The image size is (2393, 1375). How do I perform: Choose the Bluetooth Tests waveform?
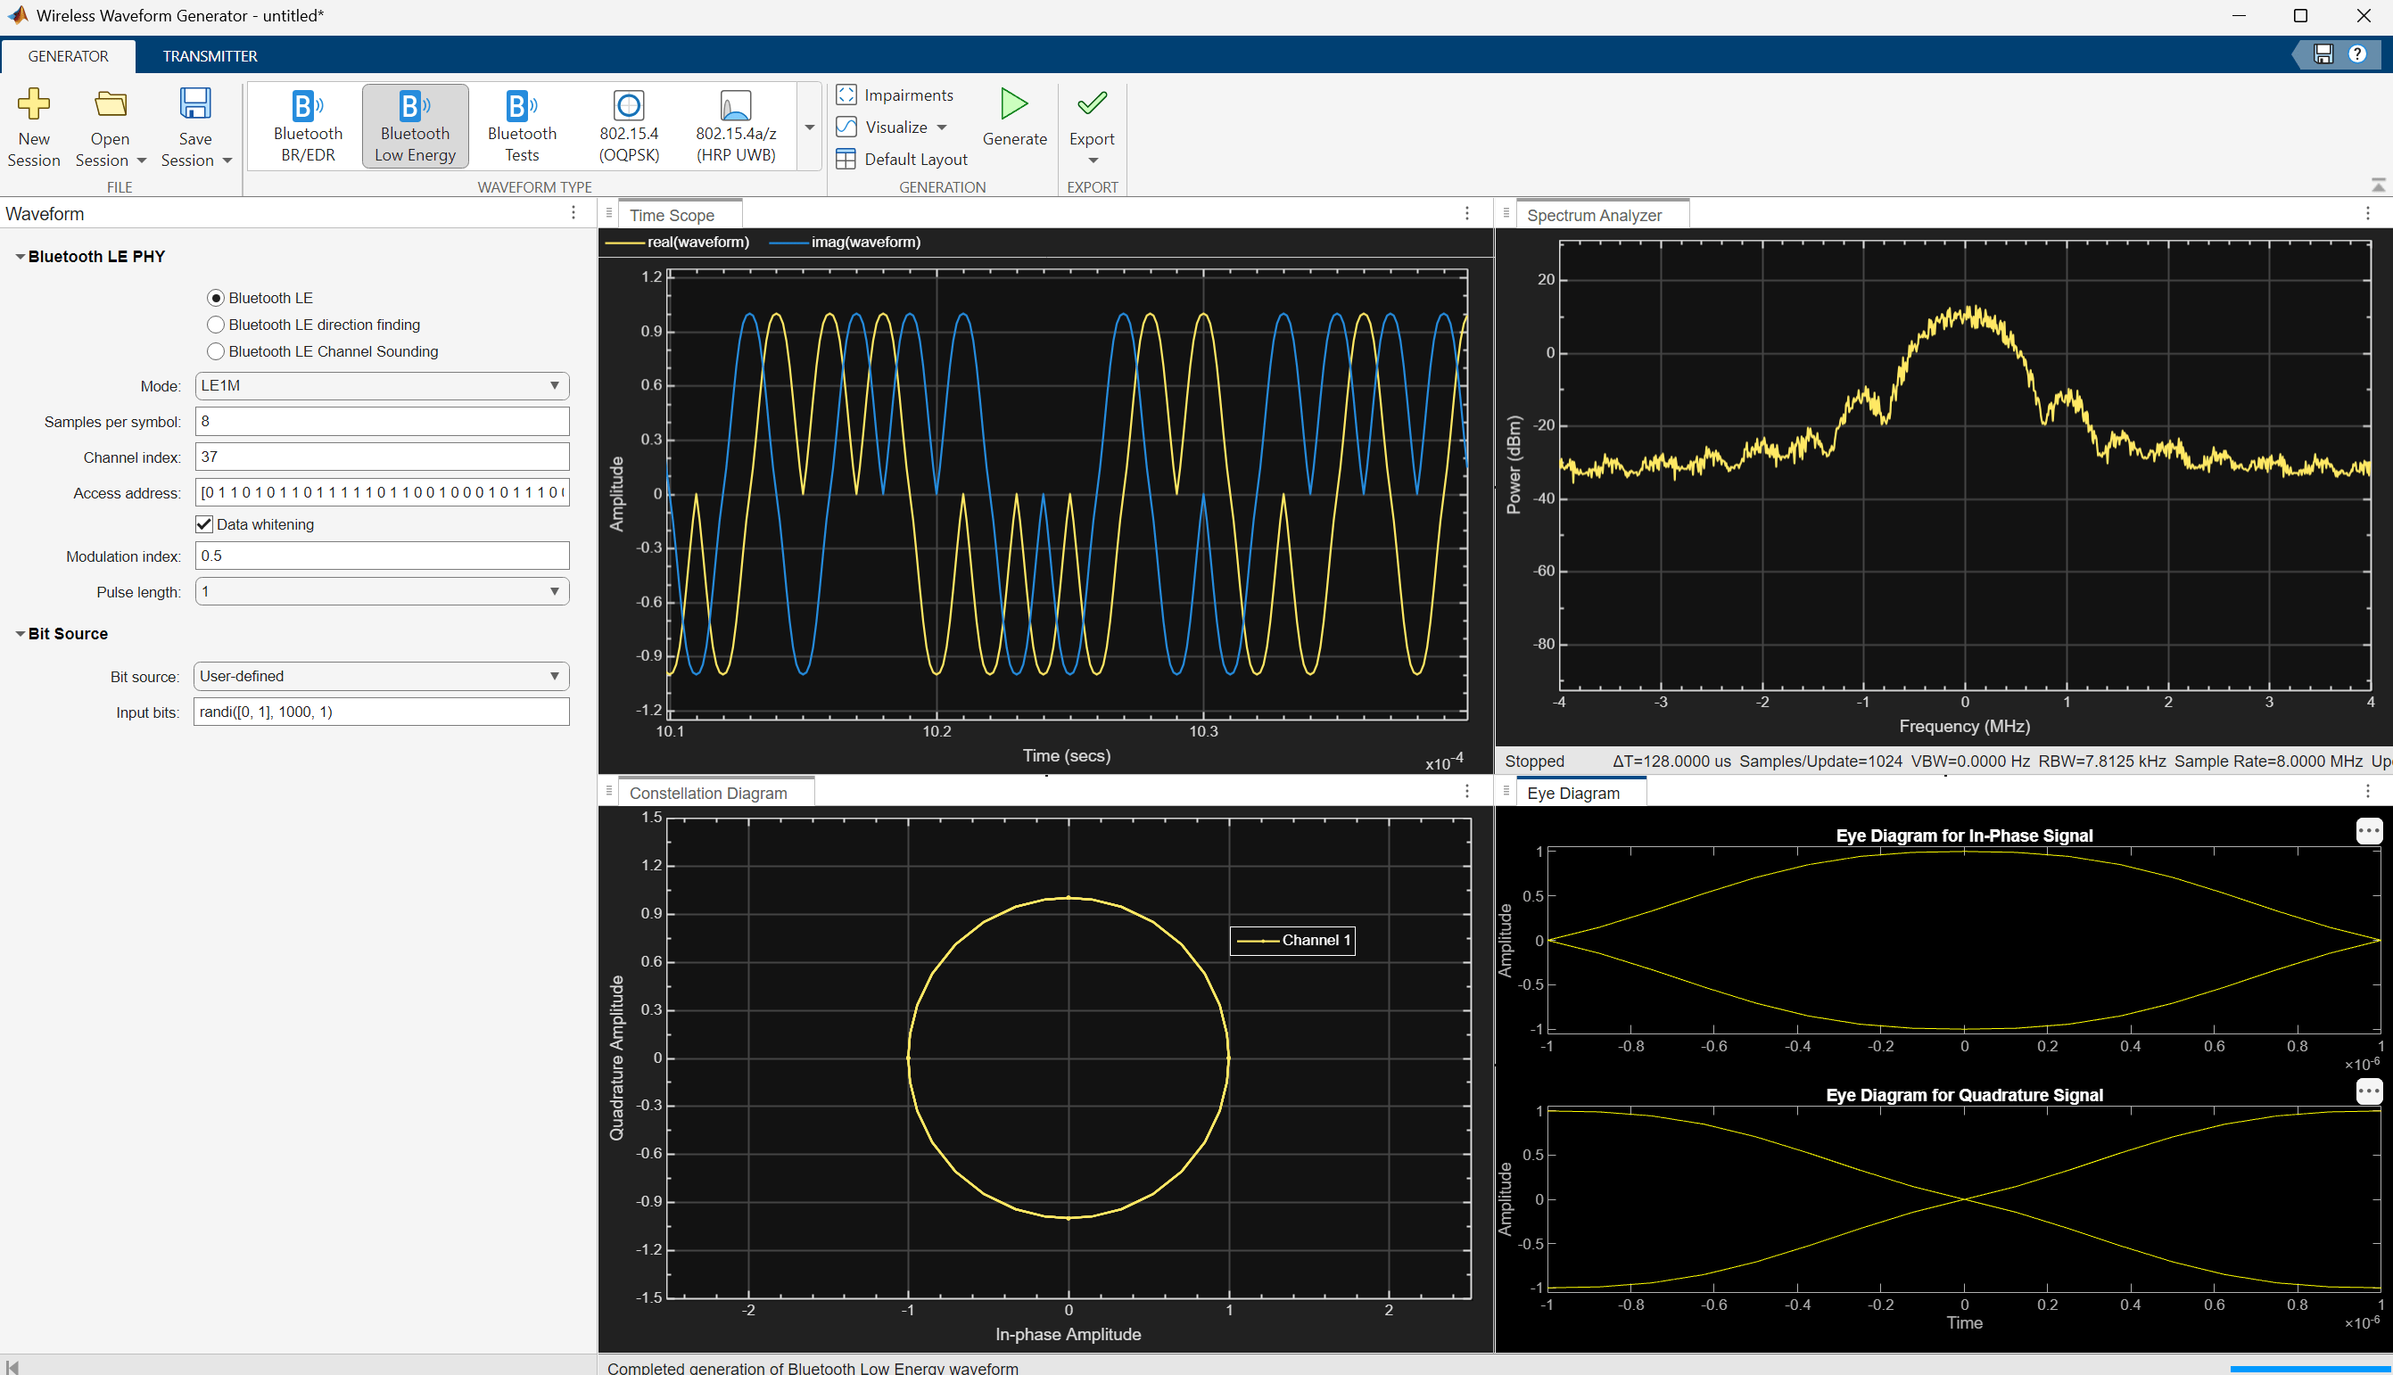coord(521,127)
